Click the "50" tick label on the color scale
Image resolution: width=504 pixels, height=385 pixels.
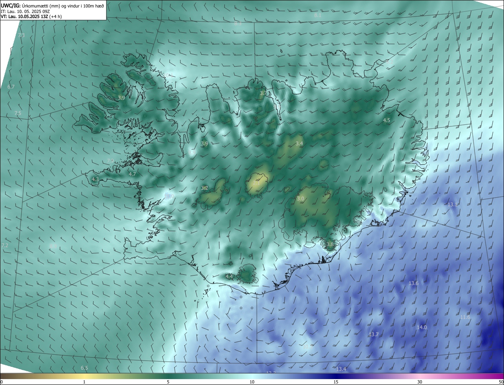[501, 382]
